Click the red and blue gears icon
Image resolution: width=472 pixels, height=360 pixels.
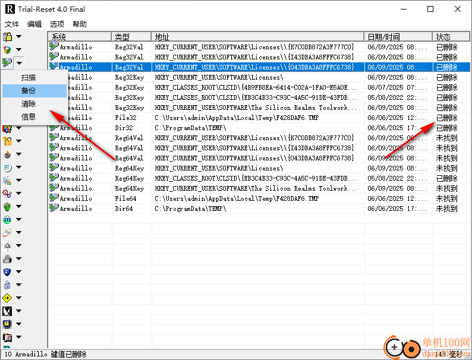(x=7, y=194)
